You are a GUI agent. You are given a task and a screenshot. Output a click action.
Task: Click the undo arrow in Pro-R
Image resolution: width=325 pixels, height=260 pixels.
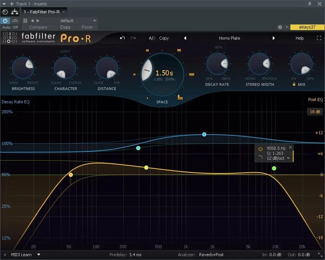pyautogui.click(x=122, y=38)
